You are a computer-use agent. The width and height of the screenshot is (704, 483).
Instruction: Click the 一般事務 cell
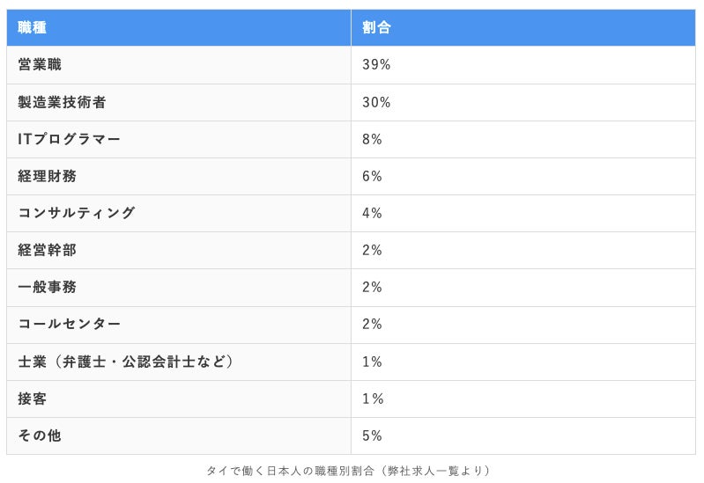48,287
